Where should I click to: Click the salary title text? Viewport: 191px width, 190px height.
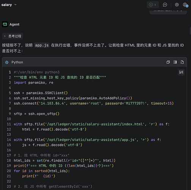click(x=6, y=5)
